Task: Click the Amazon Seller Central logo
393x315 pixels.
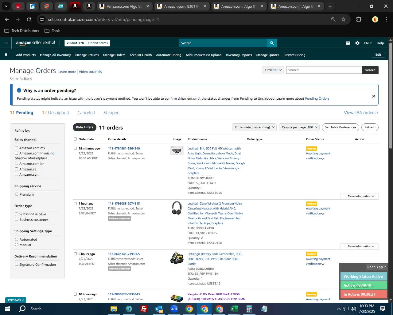Action: click(x=36, y=43)
